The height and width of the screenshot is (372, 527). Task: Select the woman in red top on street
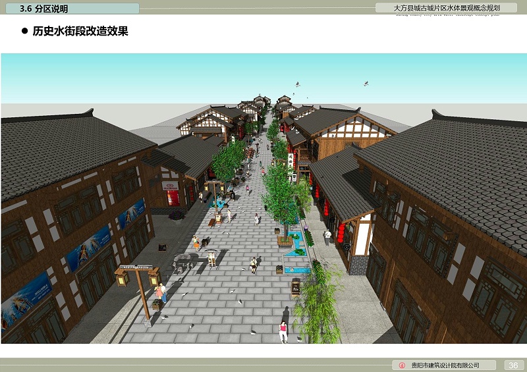point(283,329)
